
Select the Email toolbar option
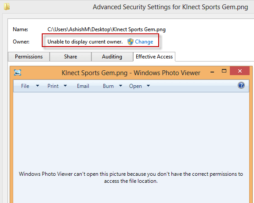click(x=83, y=86)
